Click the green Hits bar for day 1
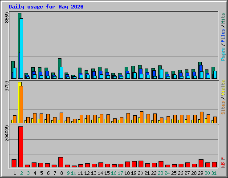This screenshot has height=178, width=228. (x=13, y=65)
